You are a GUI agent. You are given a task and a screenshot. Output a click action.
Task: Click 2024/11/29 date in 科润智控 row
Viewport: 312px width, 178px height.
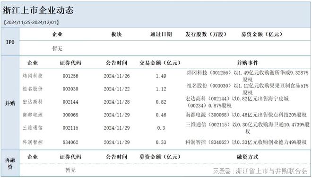tap(117, 142)
